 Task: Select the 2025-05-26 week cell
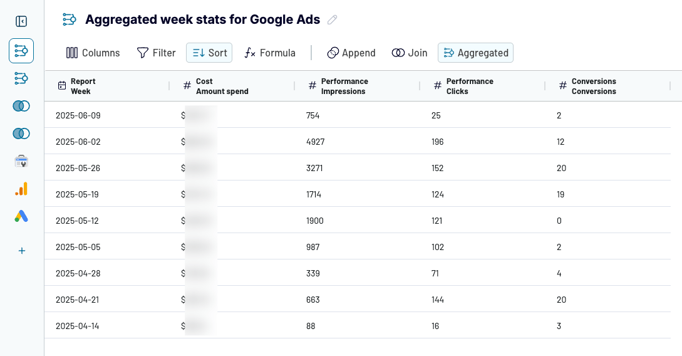coord(78,168)
